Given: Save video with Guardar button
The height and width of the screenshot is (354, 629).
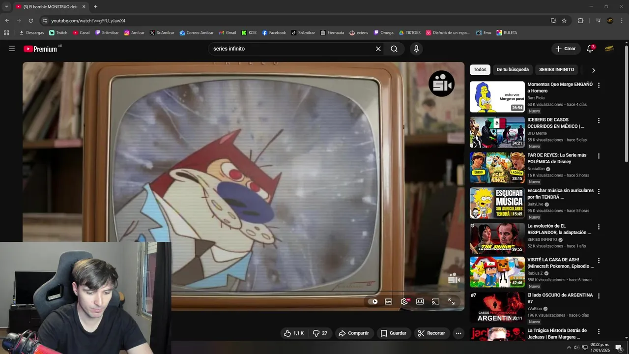Looking at the screenshot, I should 394,333.
